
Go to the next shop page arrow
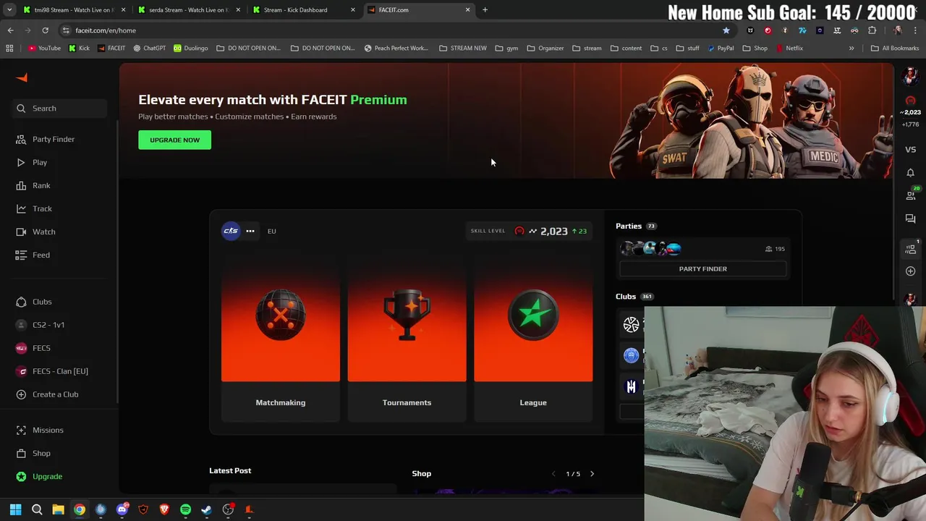pyautogui.click(x=592, y=474)
